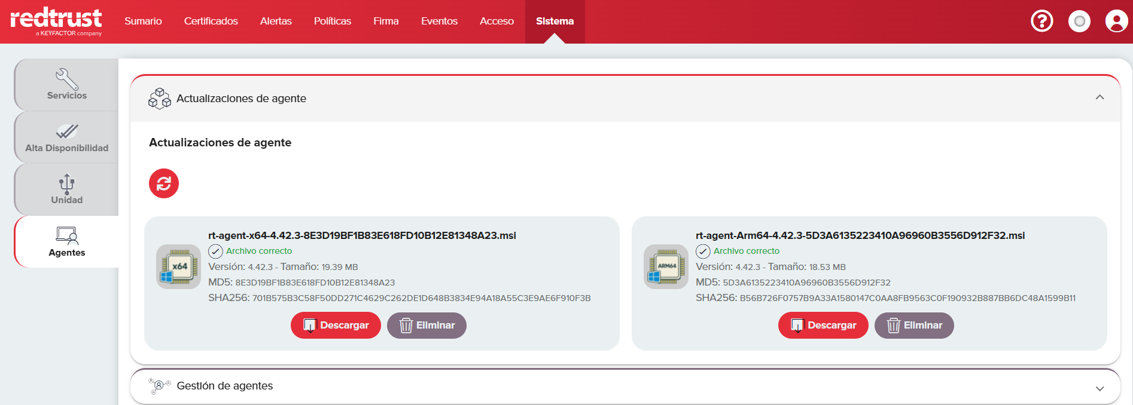Click the Actualizaciones de agente cubes icon
Image resolution: width=1133 pixels, height=405 pixels.
point(160,99)
